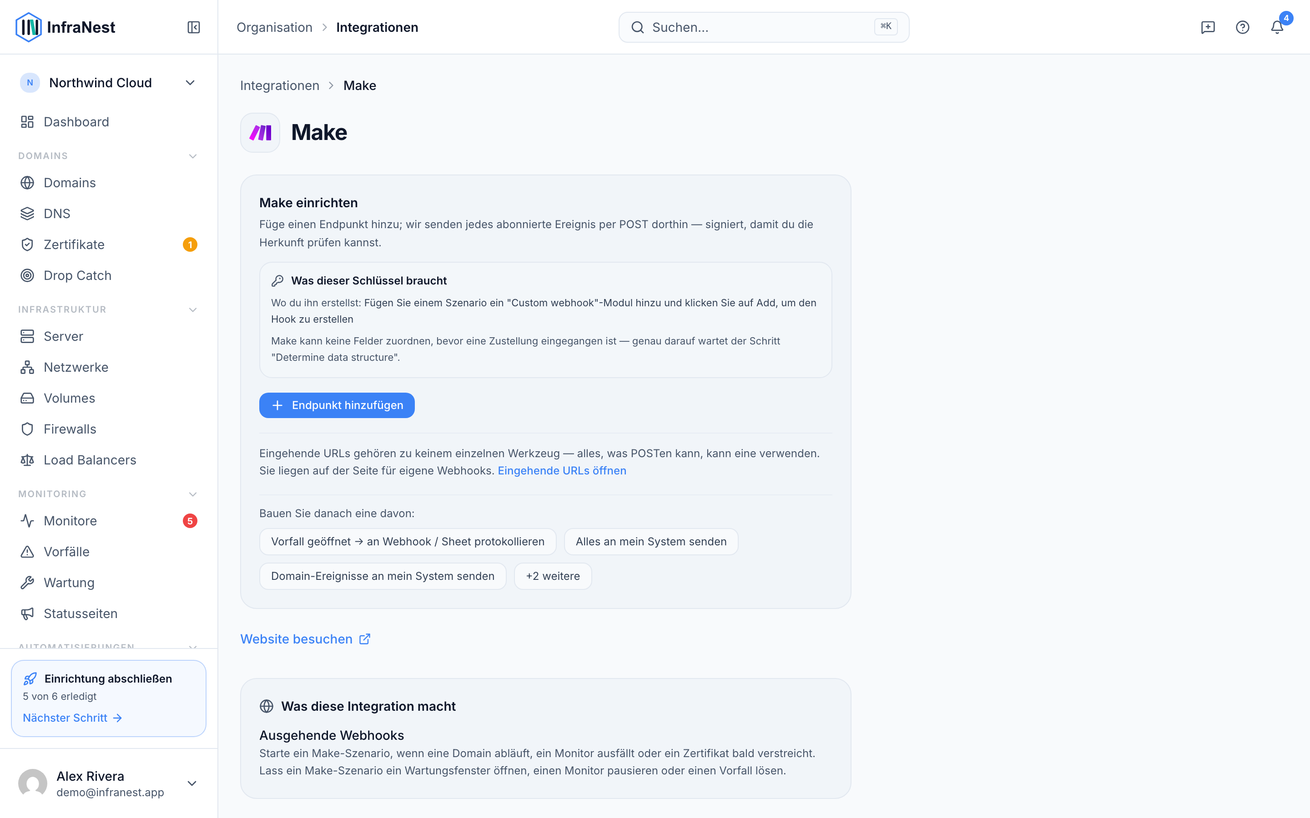
Task: Click the Integrationen breadcrumb above Make heading
Action: 280,85
